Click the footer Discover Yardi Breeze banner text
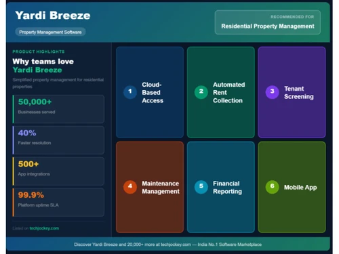The height and width of the screenshot is (254, 339). [x=167, y=245]
